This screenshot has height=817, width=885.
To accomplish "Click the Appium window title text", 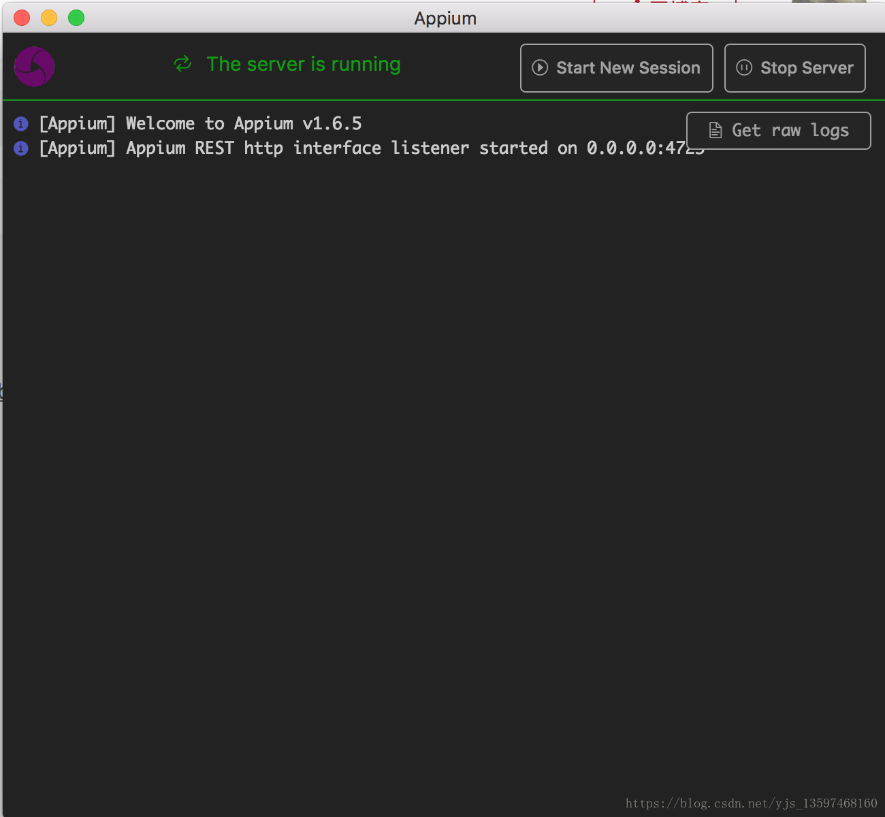I will 445,18.
